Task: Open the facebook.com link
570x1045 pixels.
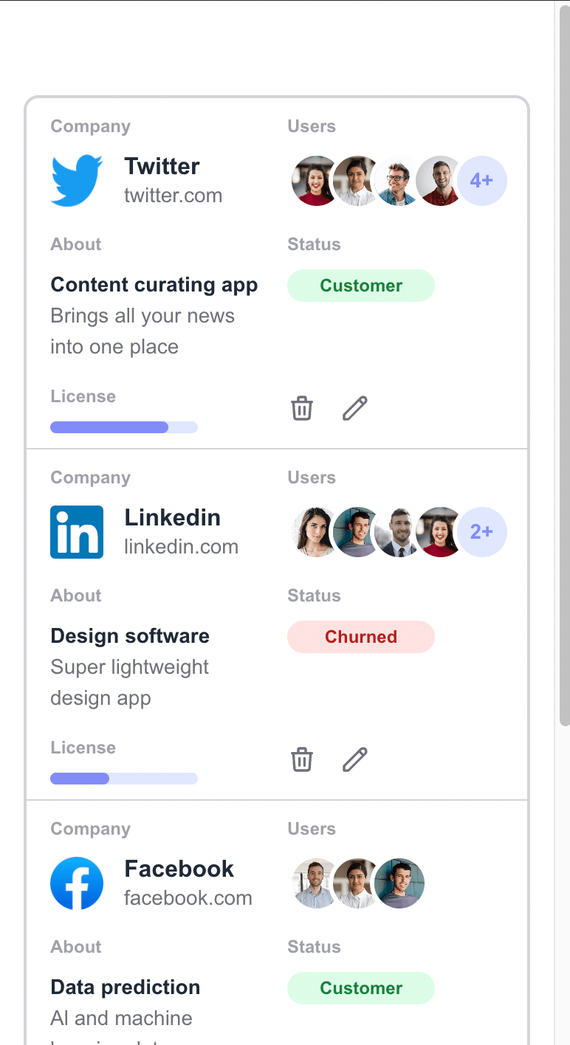Action: click(x=188, y=898)
